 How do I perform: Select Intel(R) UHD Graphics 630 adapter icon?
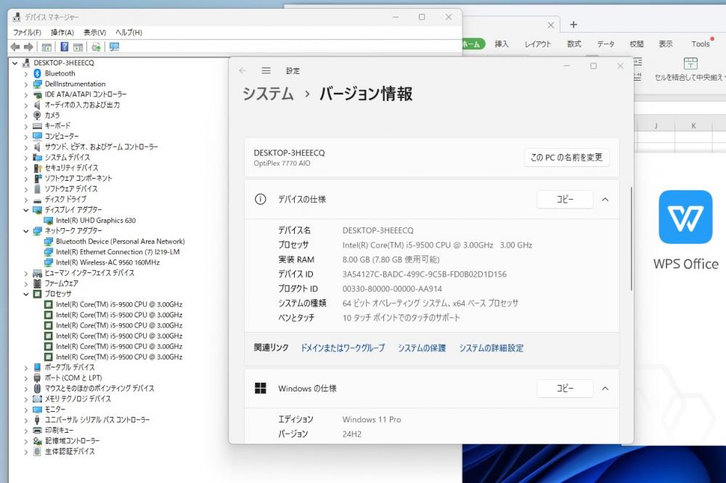(x=49, y=221)
